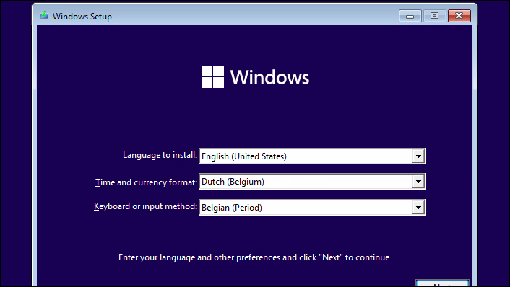The width and height of the screenshot is (510, 287).
Task: Click the 'Language to install:' label
Action: click(160, 155)
